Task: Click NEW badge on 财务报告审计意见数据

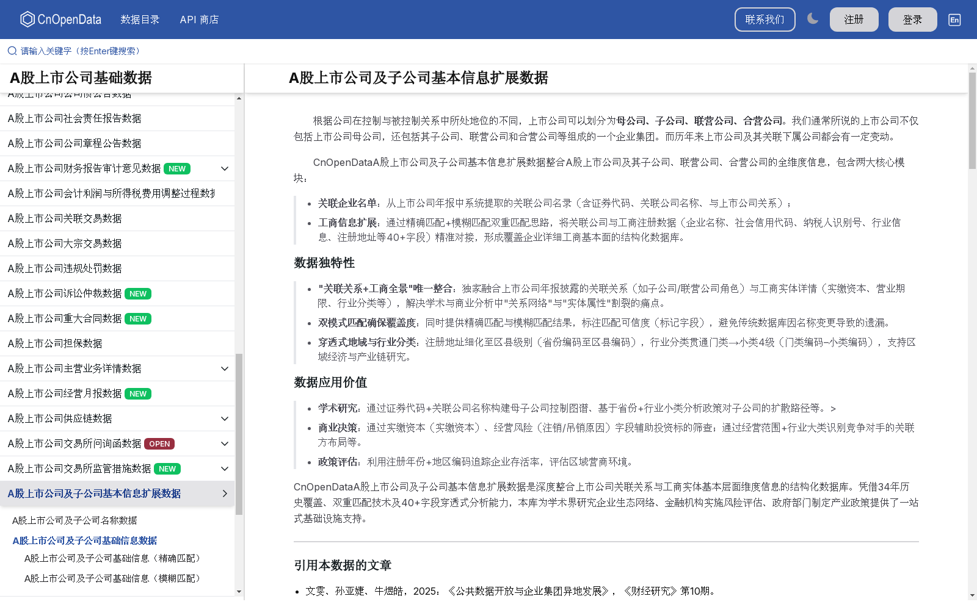Action: tap(177, 169)
